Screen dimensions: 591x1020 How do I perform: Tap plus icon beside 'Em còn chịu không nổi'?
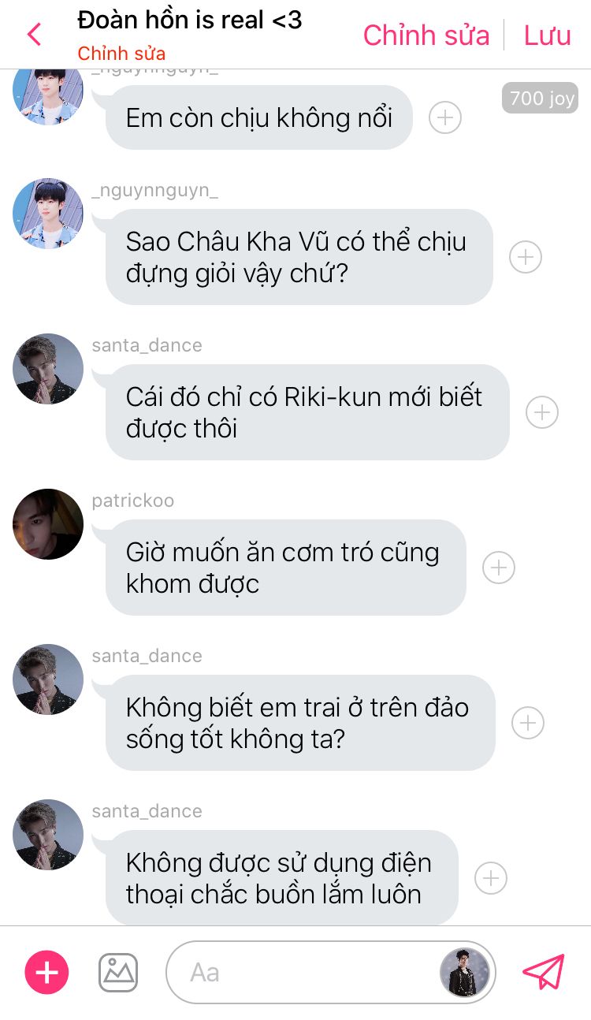point(445,117)
